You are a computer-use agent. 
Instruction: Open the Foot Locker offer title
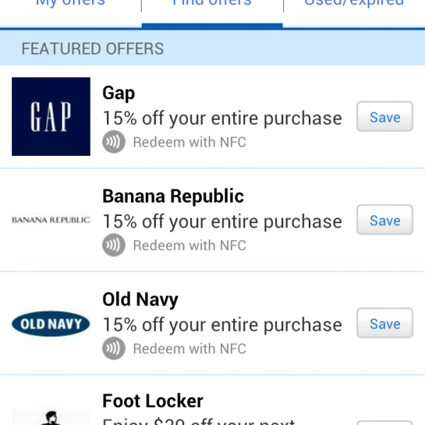click(153, 401)
